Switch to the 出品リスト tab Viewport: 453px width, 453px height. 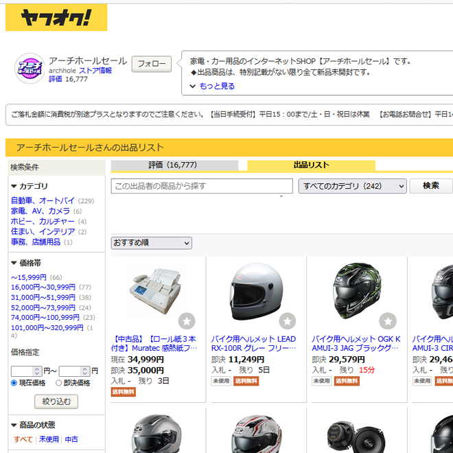coord(311,165)
